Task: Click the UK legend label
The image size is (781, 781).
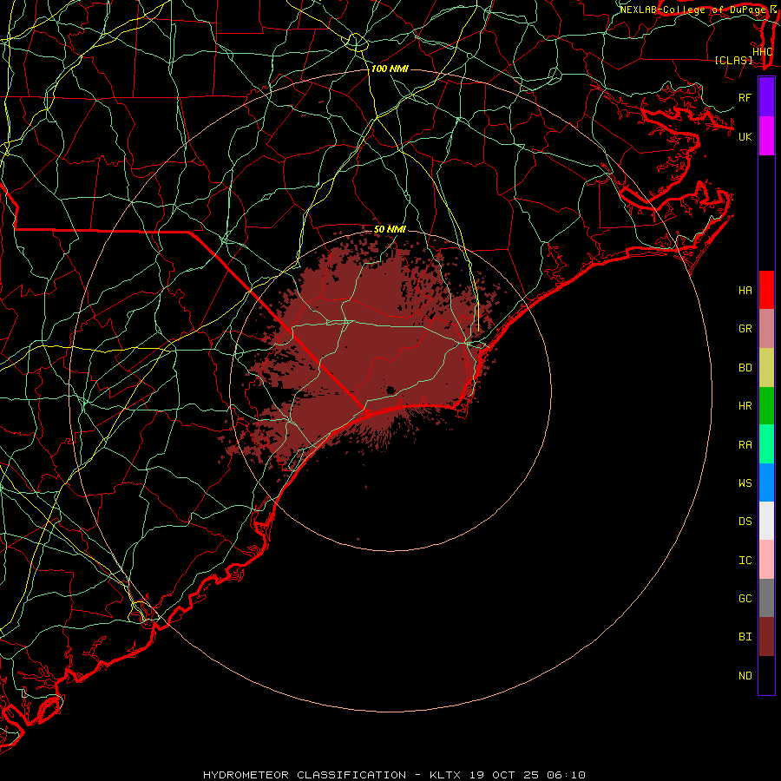Action: tap(745, 136)
